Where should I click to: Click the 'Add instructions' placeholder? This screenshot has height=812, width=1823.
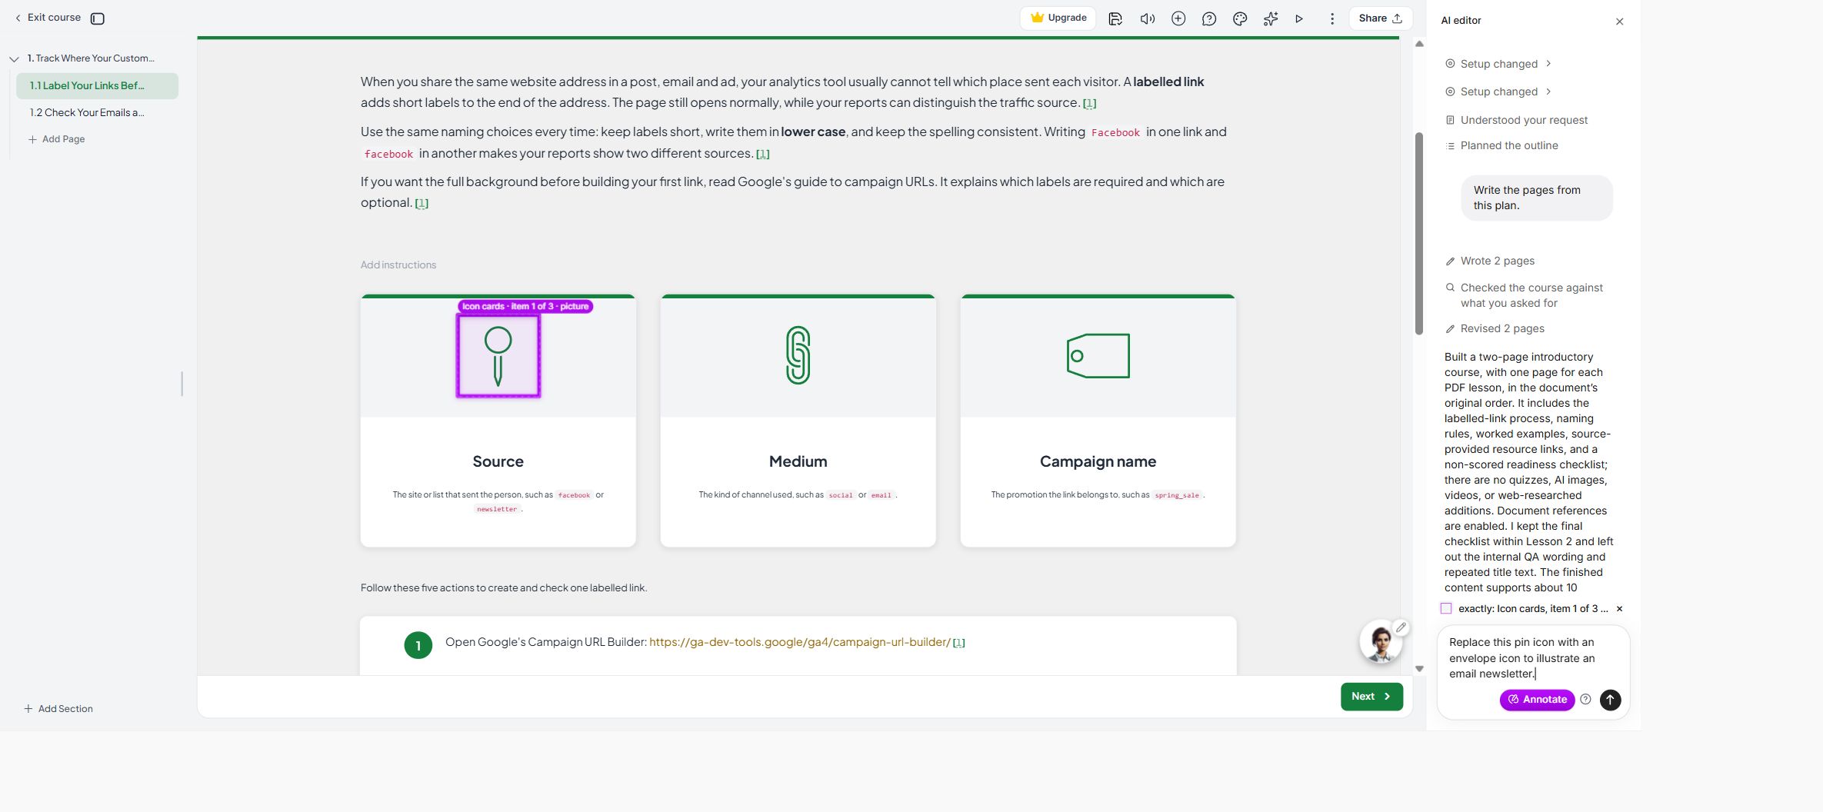pos(398,265)
